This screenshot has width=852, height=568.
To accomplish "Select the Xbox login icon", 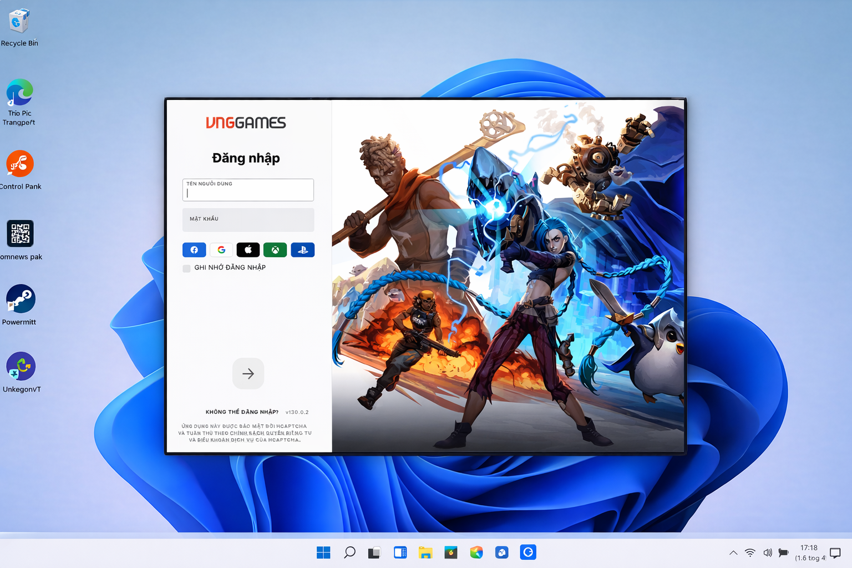I will (x=275, y=250).
